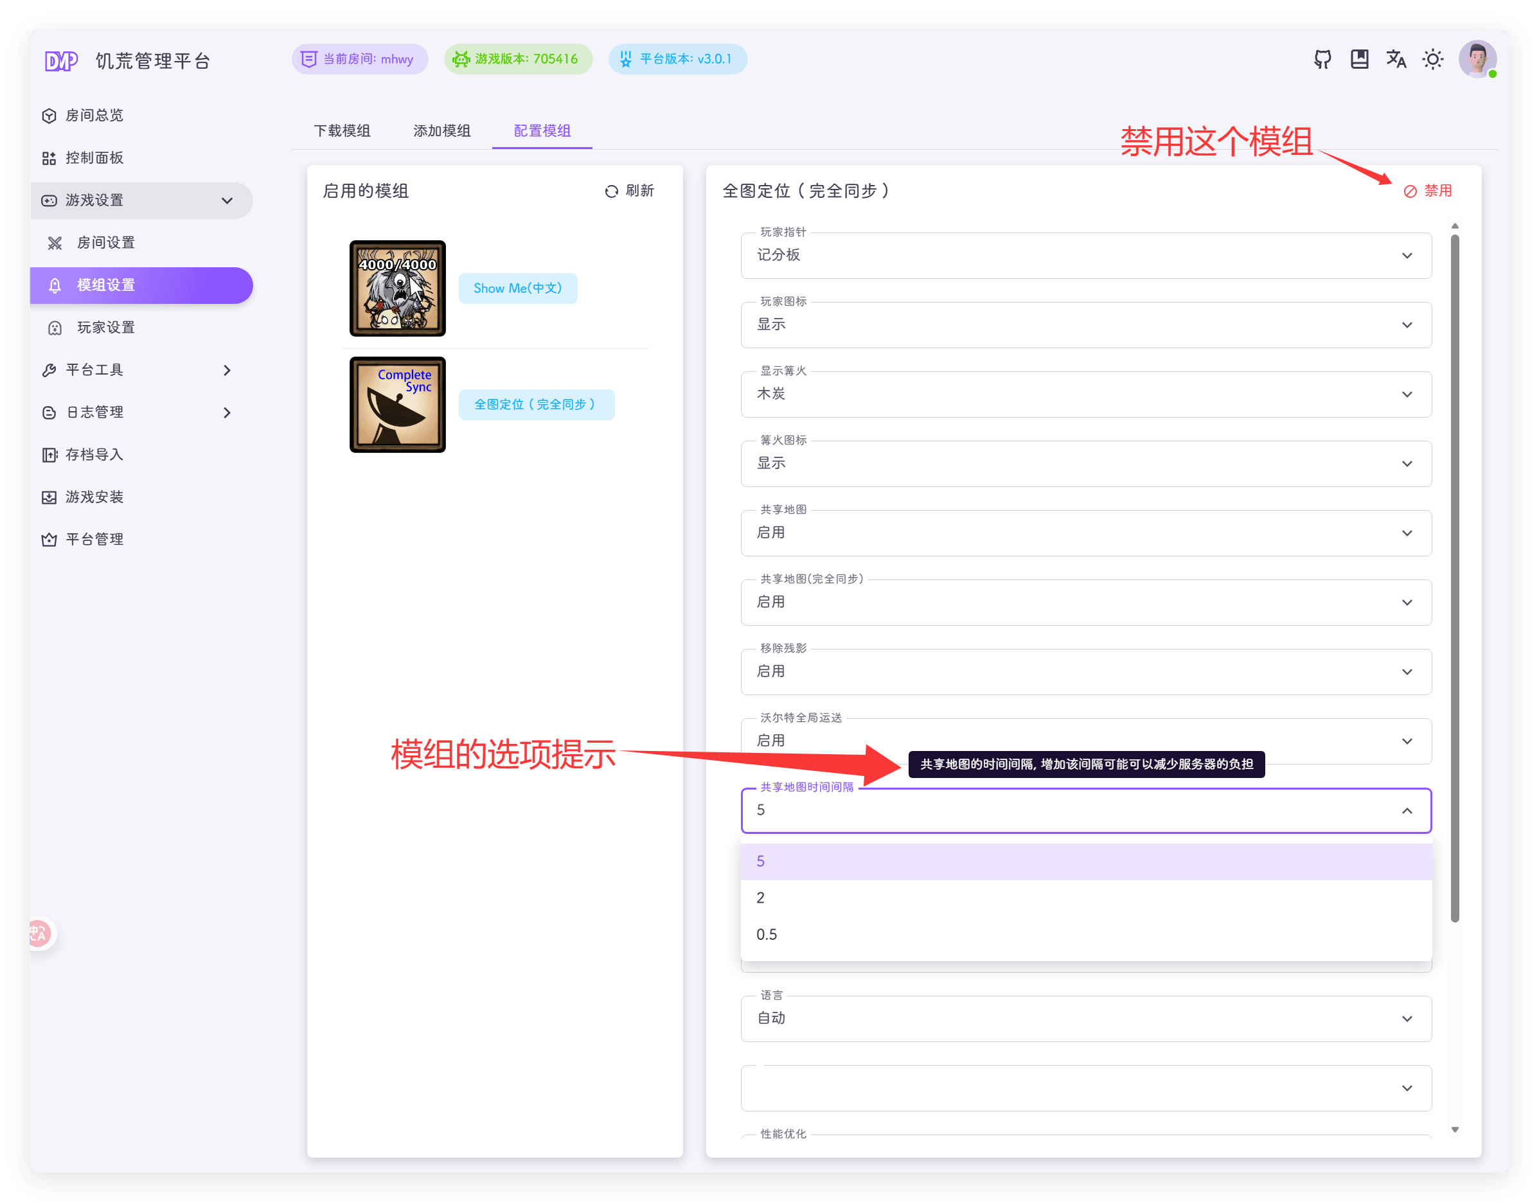Toggle 移除残影 setting dropdown
Viewport: 1539px width, 1202px height.
[x=1085, y=671]
